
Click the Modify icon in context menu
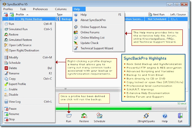click(x=6, y=57)
